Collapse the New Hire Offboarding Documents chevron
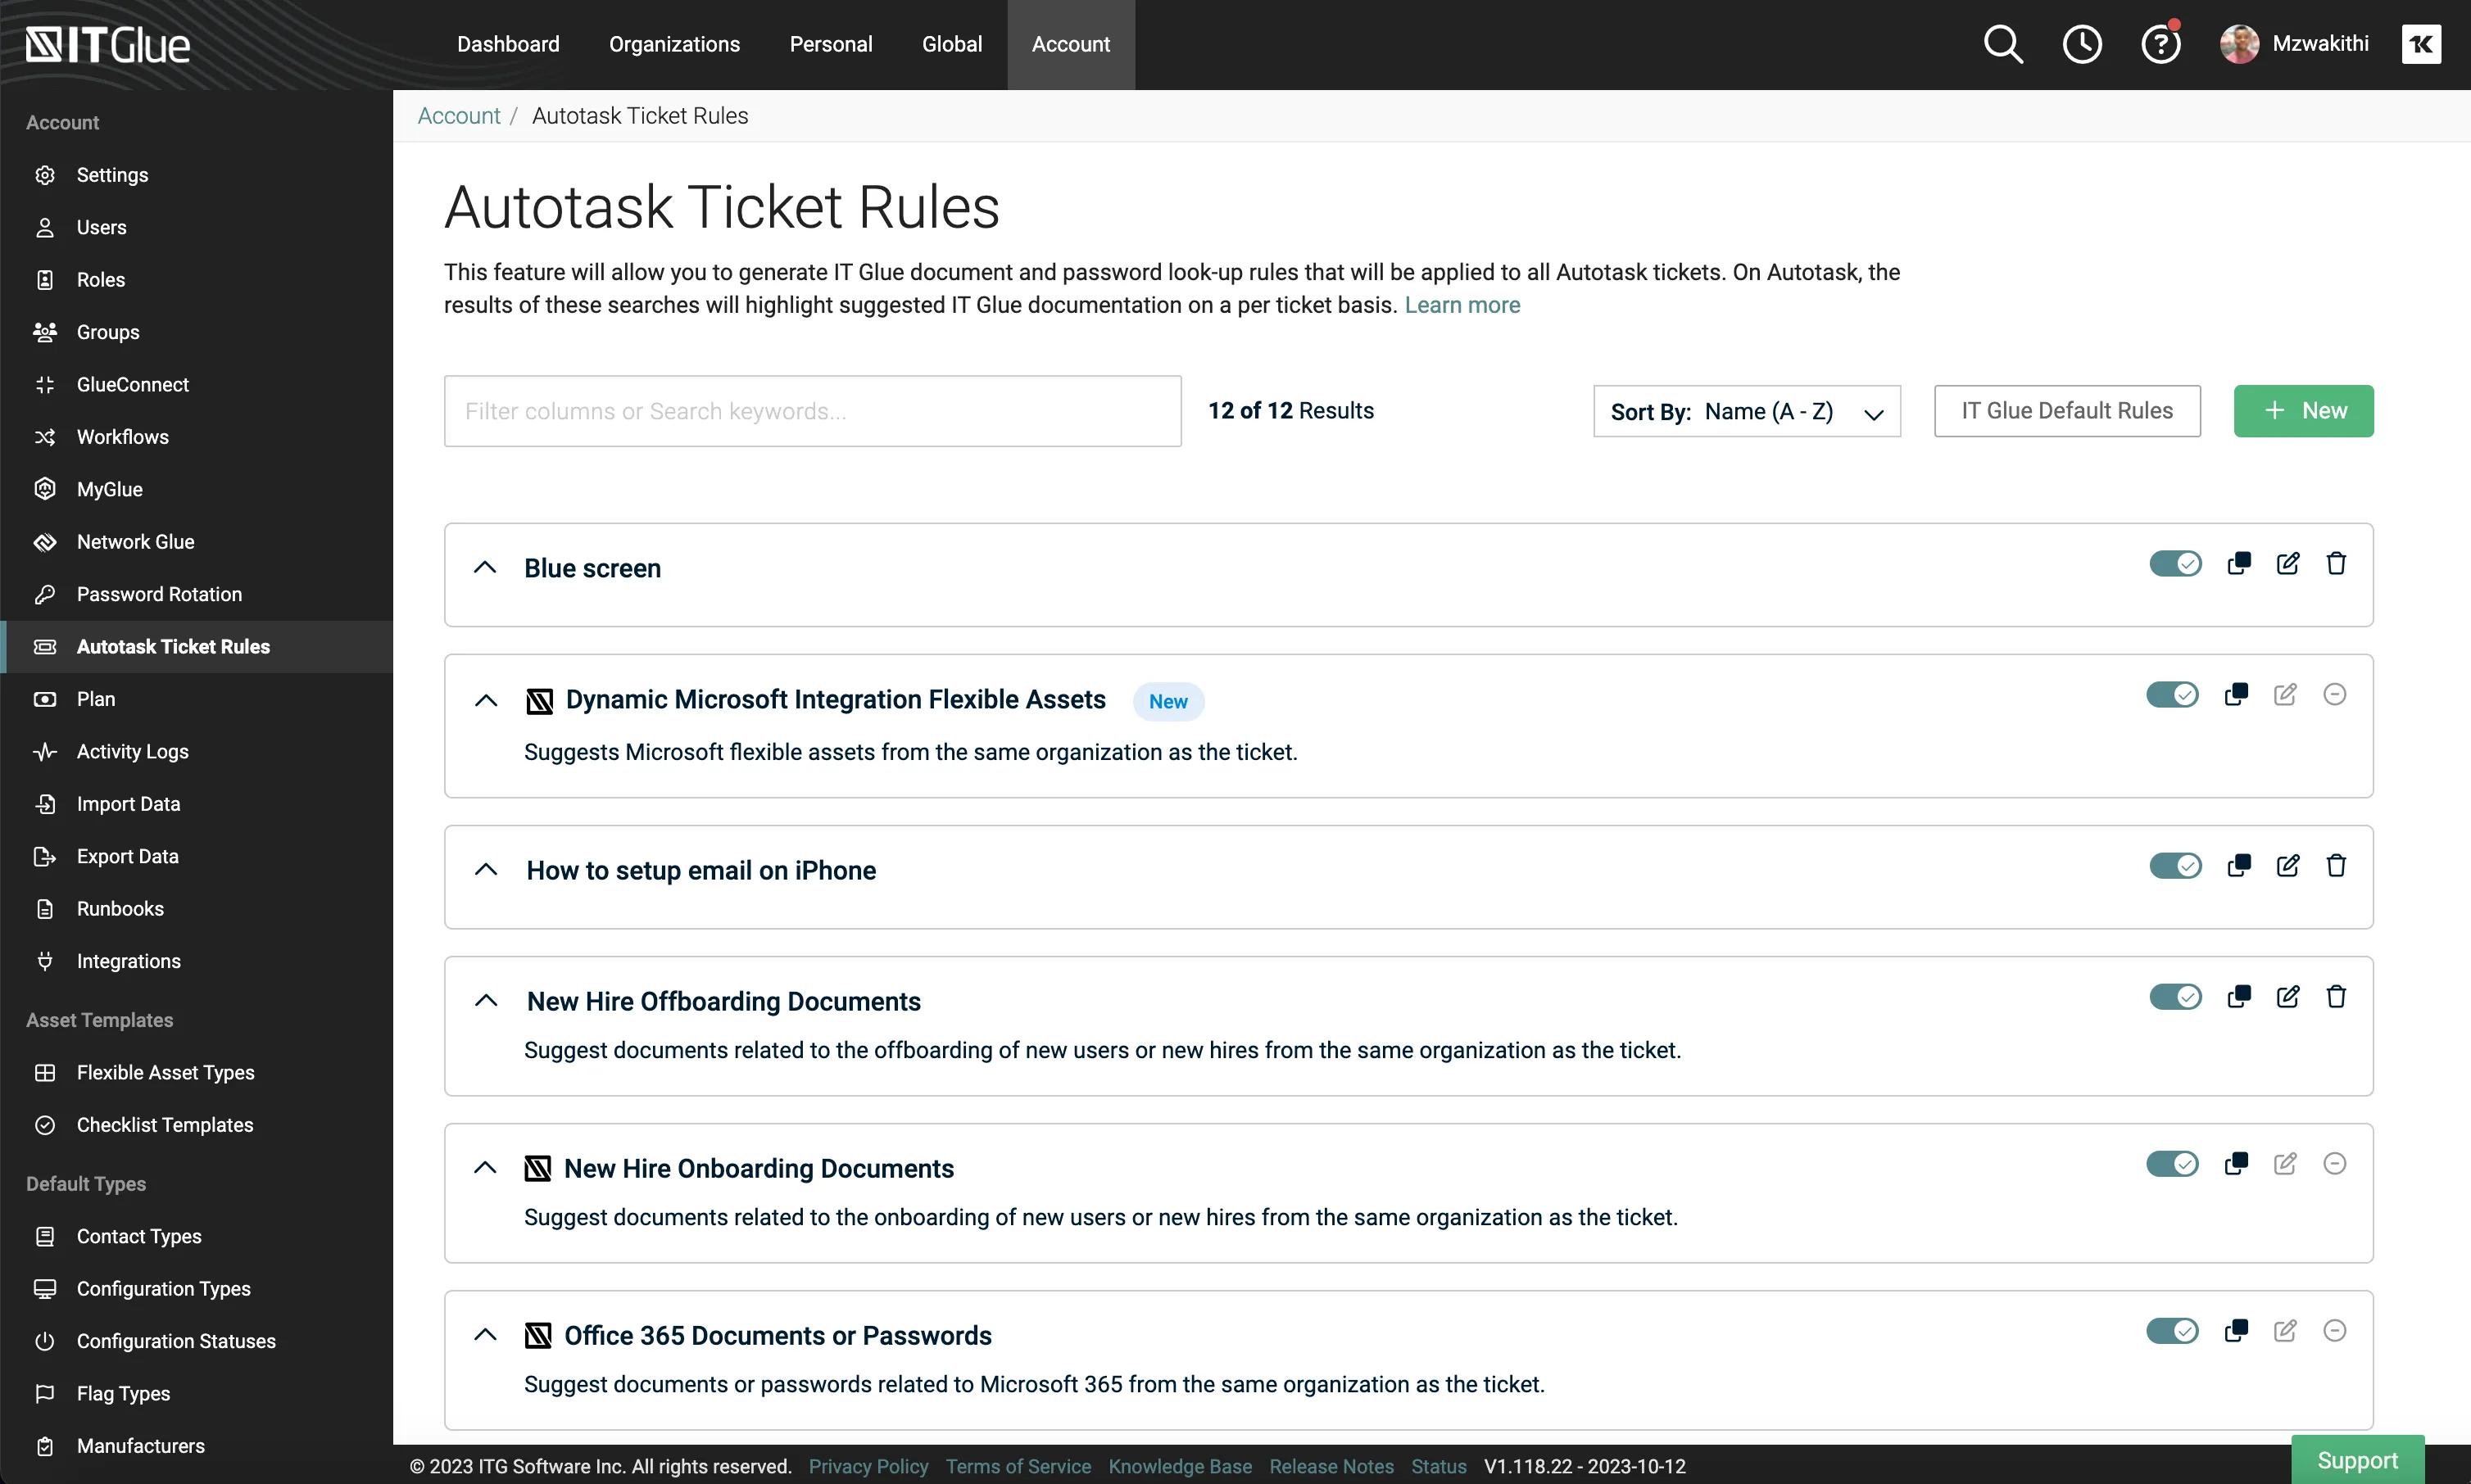Image resolution: width=2471 pixels, height=1484 pixels. pos(486,1000)
